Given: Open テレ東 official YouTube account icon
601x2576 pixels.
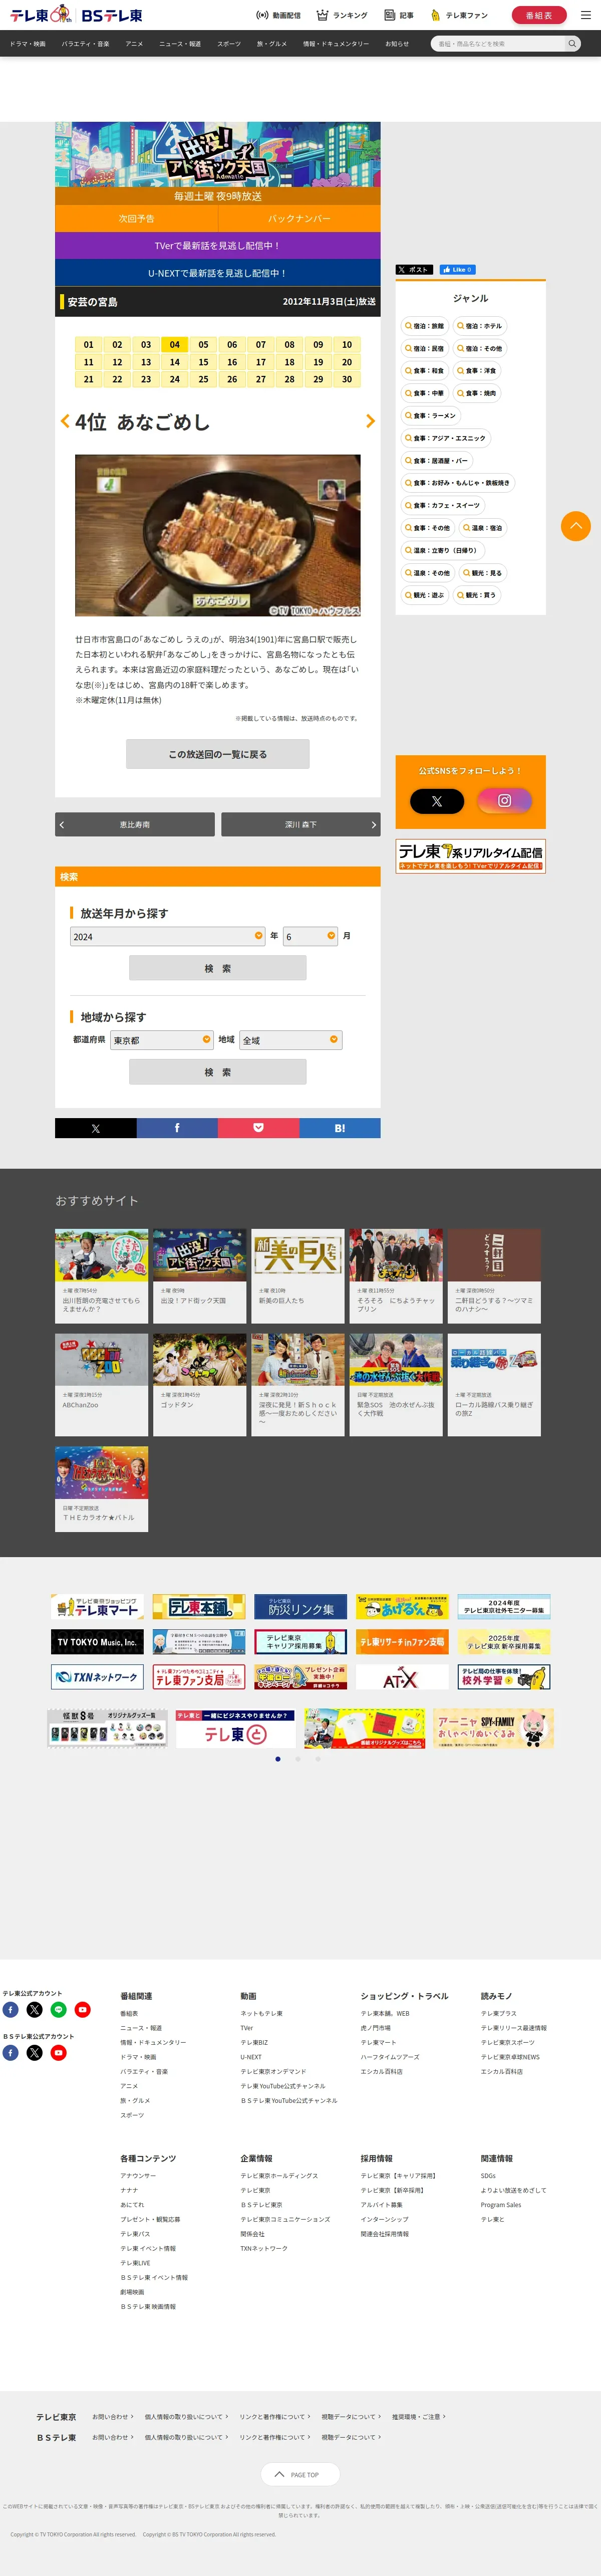Looking at the screenshot, I should click(82, 2009).
